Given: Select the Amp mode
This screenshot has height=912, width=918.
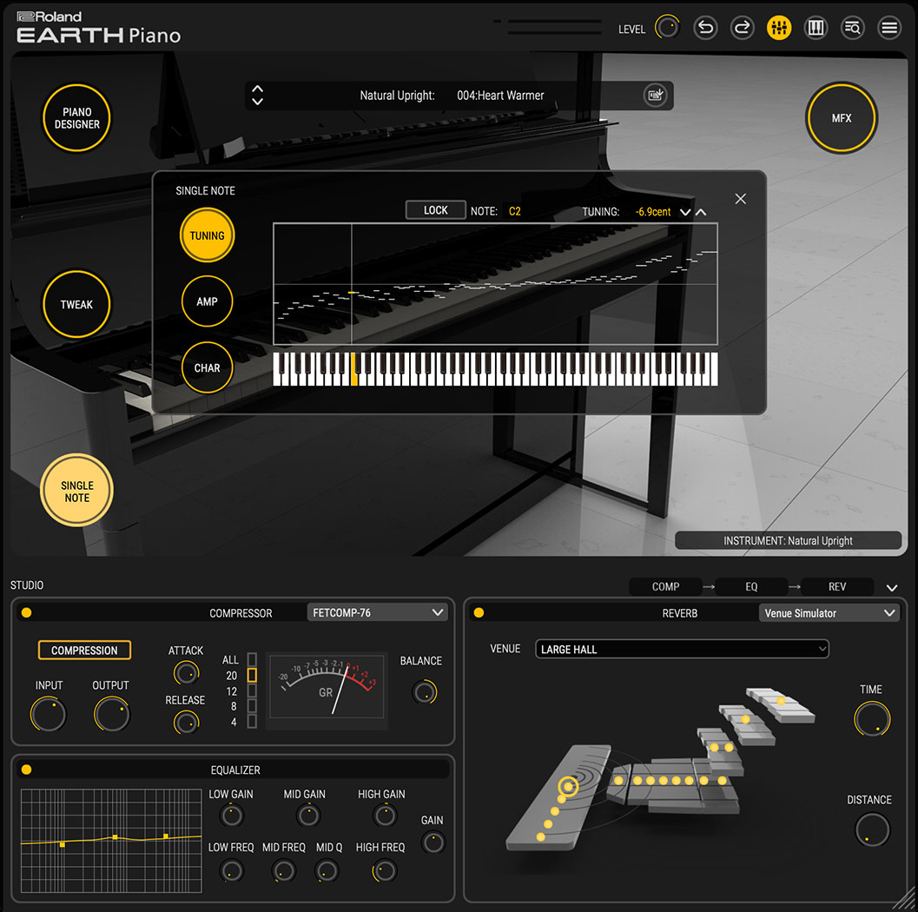Looking at the screenshot, I should coord(208,301).
